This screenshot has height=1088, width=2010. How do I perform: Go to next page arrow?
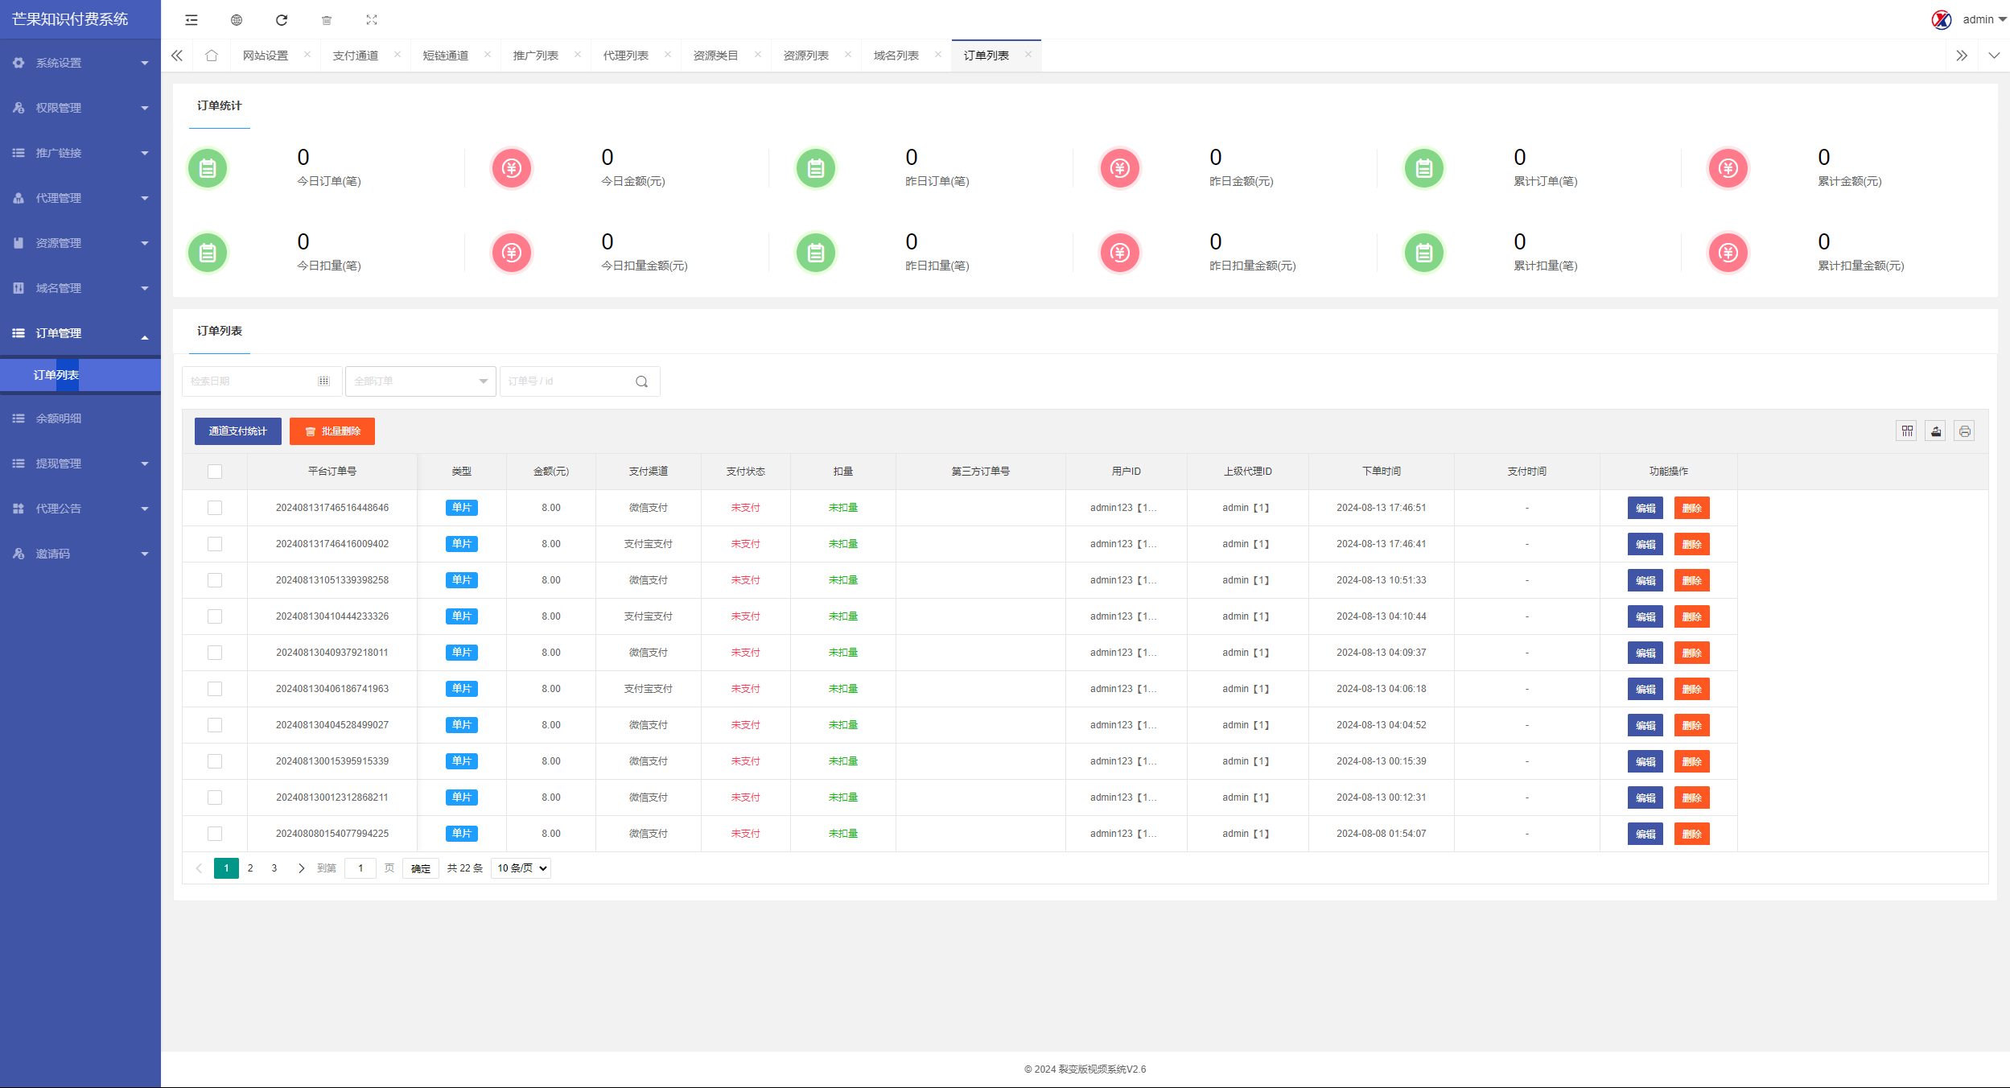pos(301,868)
